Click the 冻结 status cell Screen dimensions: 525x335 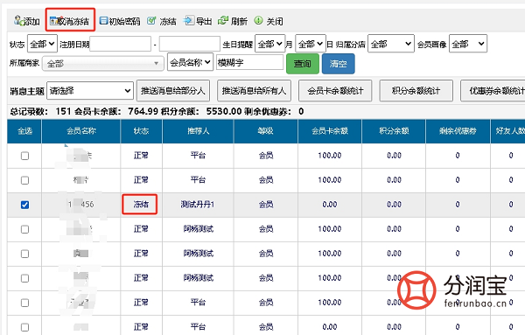(x=141, y=204)
